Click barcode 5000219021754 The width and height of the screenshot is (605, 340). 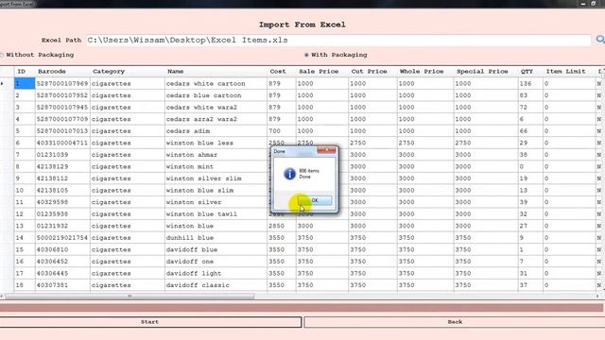pos(62,238)
